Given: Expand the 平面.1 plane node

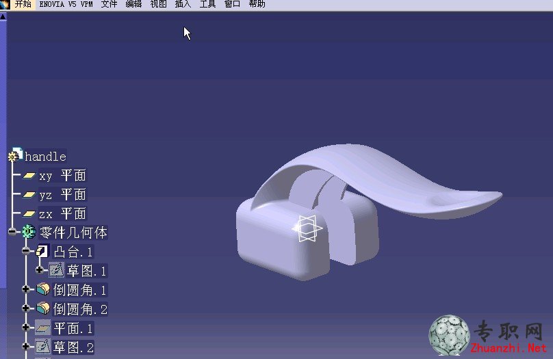Looking at the screenshot, I should pos(26,327).
